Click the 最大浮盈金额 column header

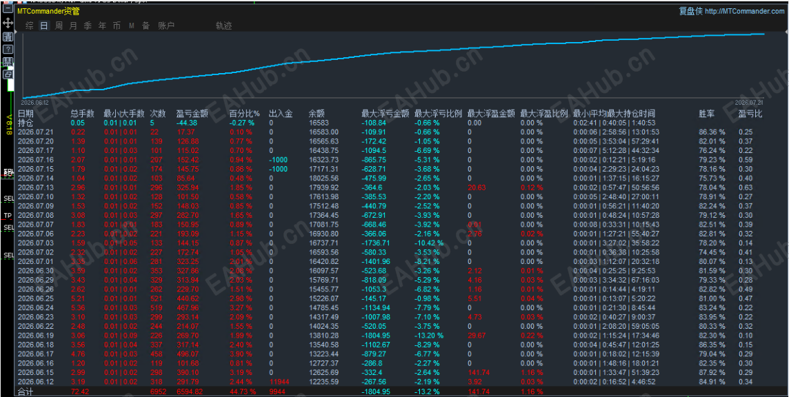491,114
